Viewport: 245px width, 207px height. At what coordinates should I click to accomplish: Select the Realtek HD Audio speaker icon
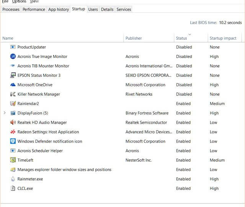point(13,123)
